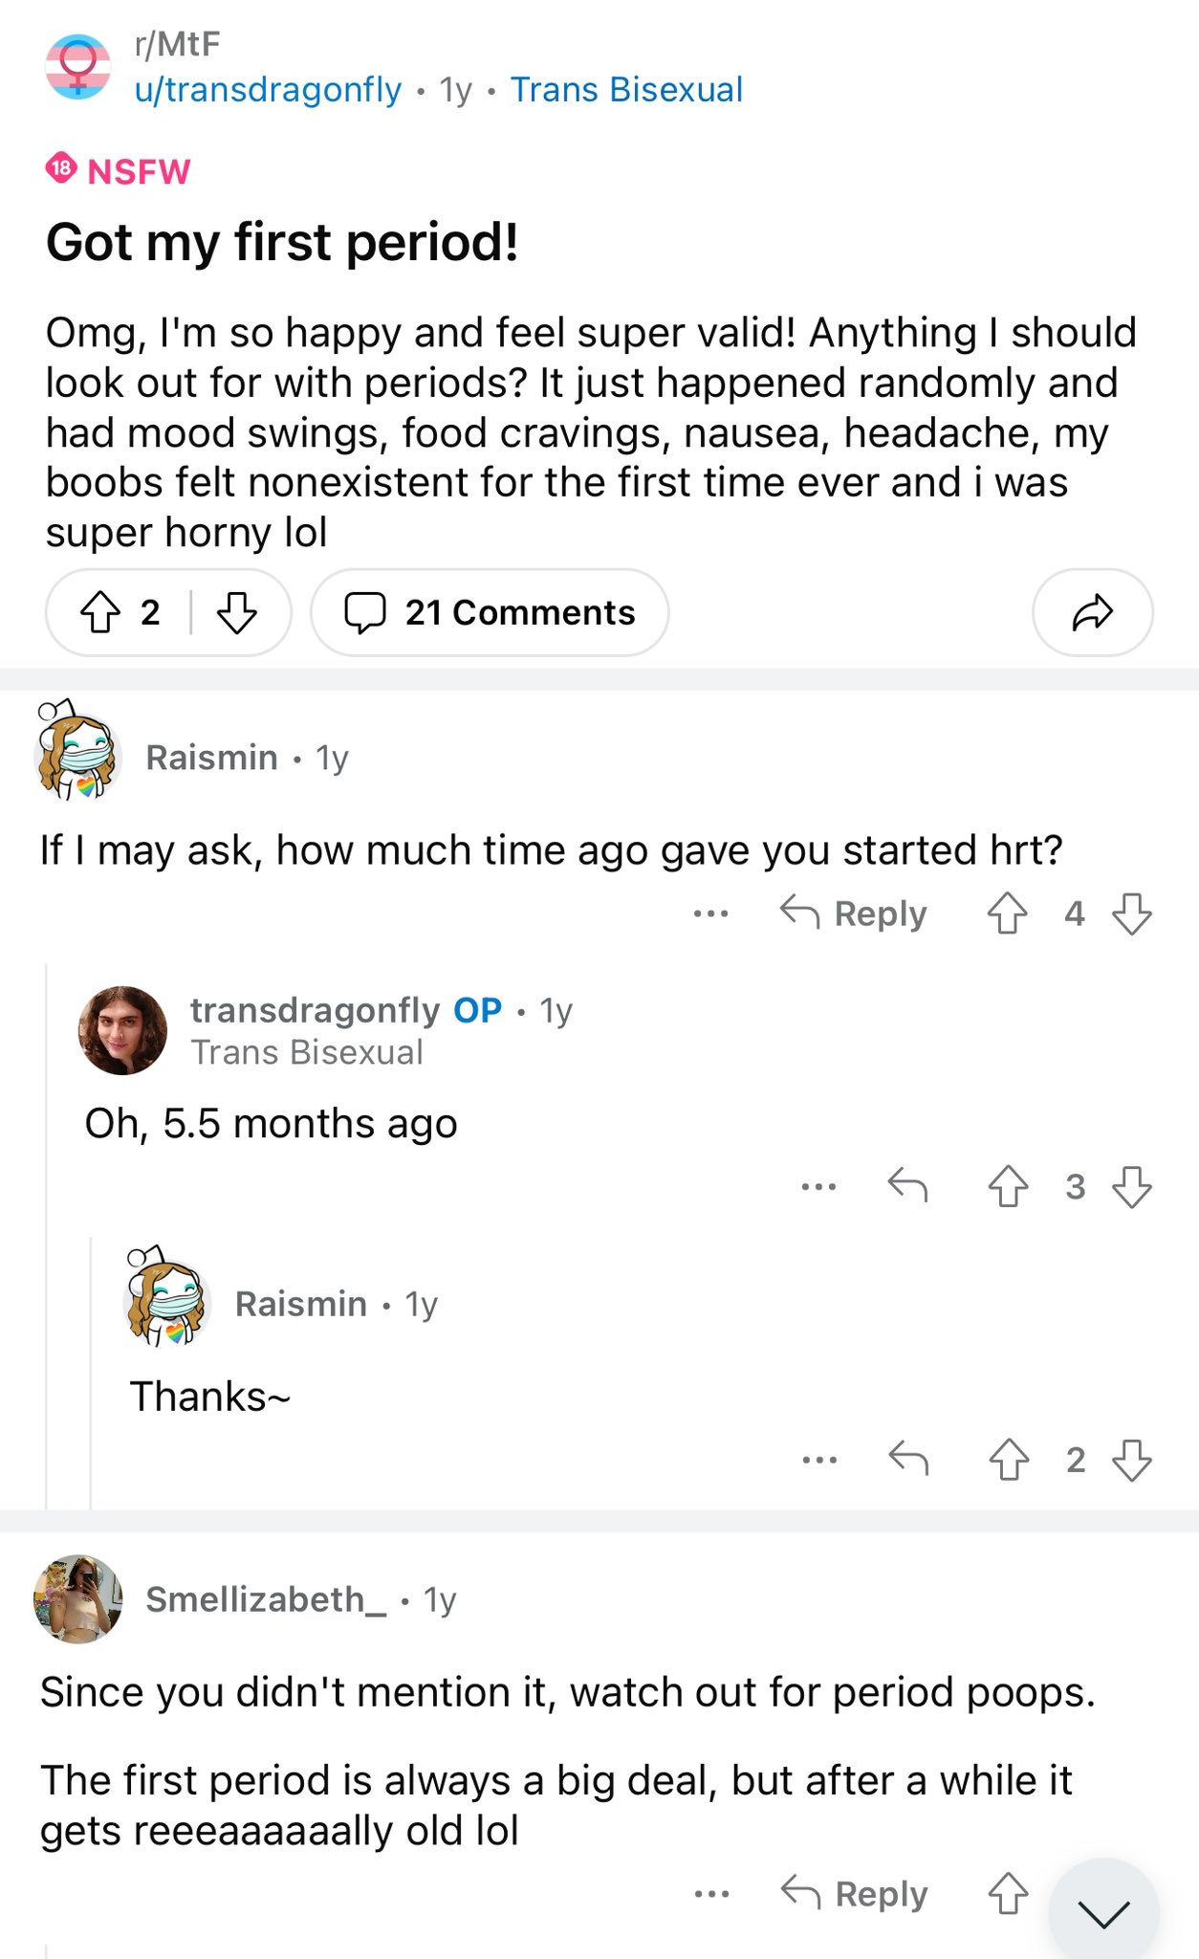Open the r/MtF subreddit icon
This screenshot has height=1959, width=1199.
(x=78, y=67)
